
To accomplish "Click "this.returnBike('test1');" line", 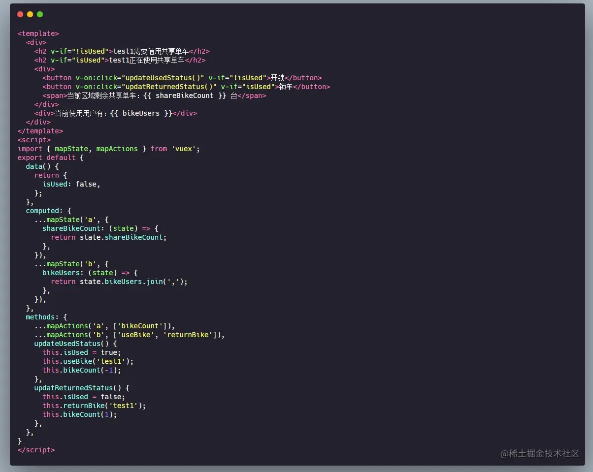I will (94, 406).
